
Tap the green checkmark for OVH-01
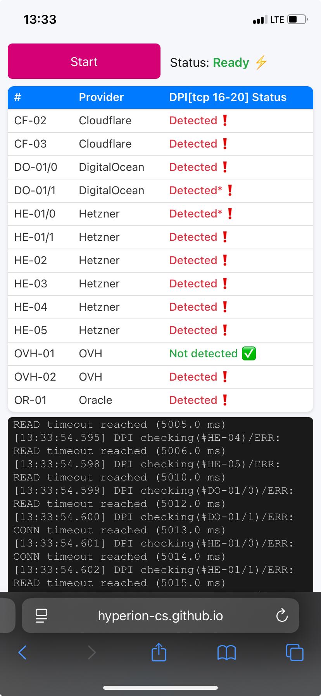(x=249, y=353)
